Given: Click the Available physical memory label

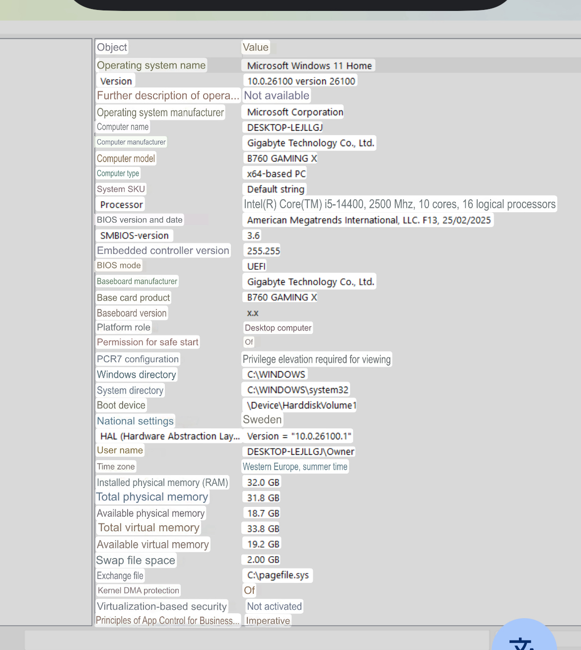Looking at the screenshot, I should [150, 513].
